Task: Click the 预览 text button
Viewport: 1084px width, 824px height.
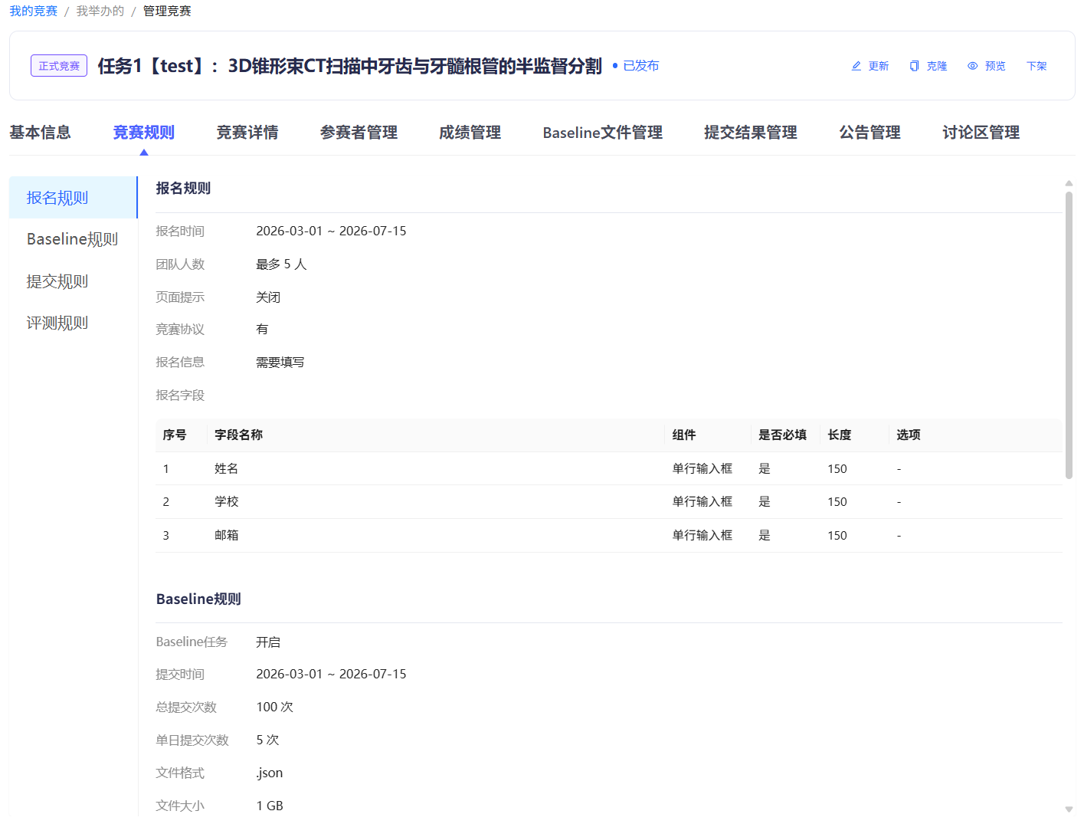Action: pos(995,66)
